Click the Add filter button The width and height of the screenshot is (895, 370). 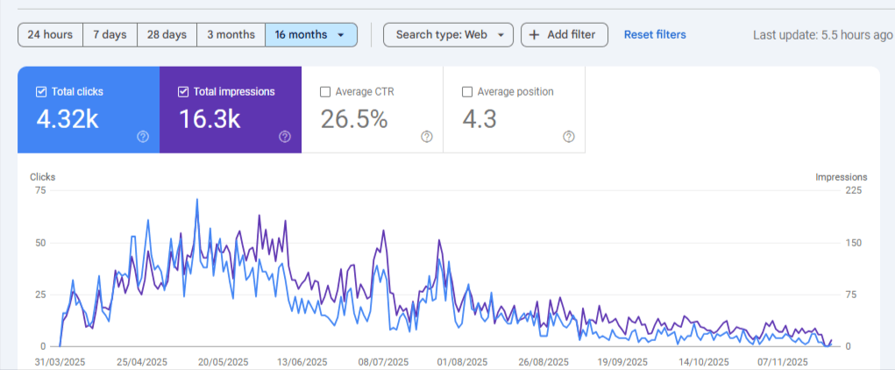click(564, 35)
